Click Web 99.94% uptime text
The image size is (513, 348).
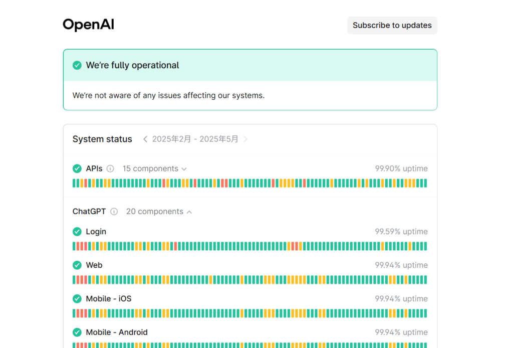[401, 265]
